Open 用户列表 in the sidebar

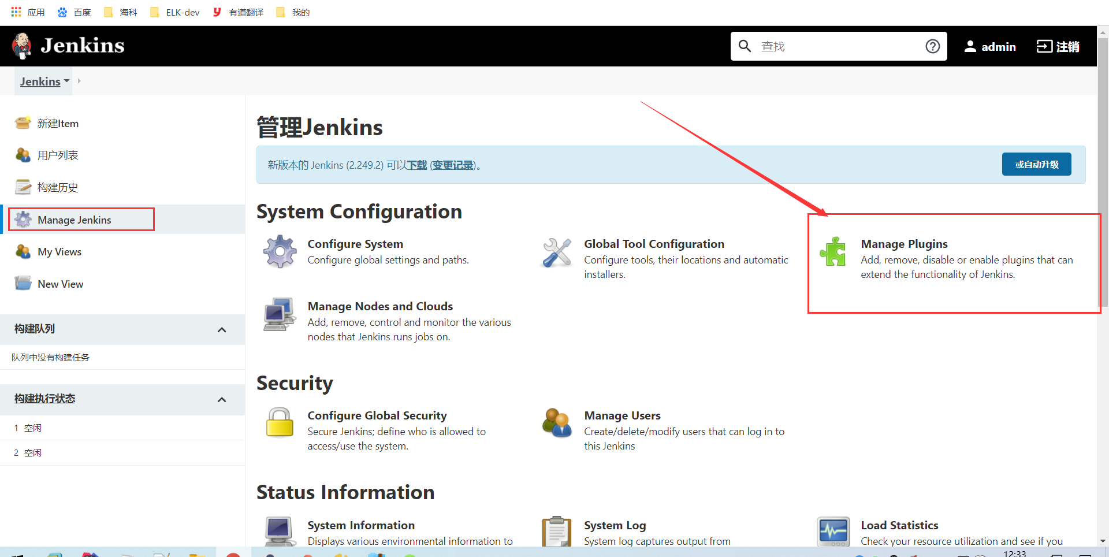58,155
